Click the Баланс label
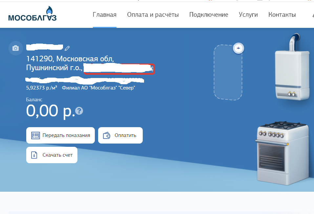 [x=34, y=100]
